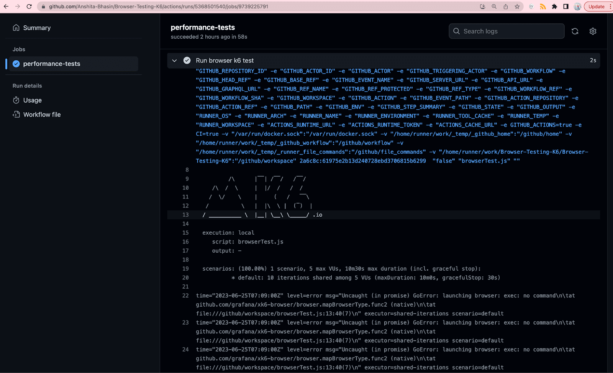The width and height of the screenshot is (613, 373).
Task: Open the log display settings gear
Action: tap(593, 31)
